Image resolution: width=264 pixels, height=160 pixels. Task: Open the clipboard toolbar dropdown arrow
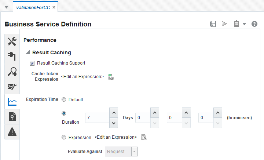pos(244,24)
